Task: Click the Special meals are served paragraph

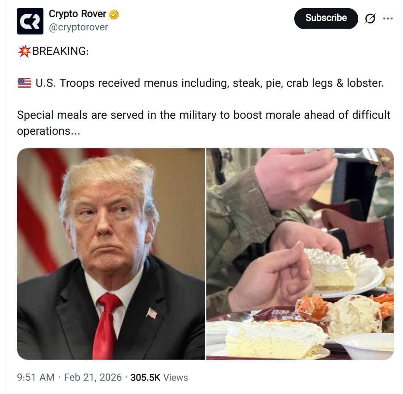Action: click(x=204, y=123)
